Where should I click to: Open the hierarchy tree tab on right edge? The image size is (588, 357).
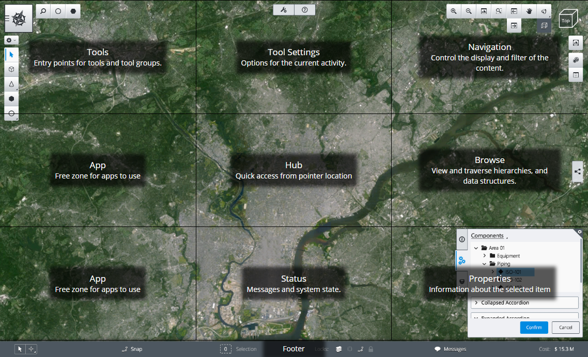point(578,172)
